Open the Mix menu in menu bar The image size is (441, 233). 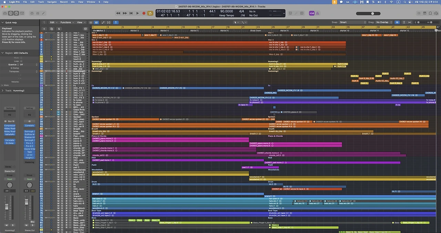tap(73, 2)
